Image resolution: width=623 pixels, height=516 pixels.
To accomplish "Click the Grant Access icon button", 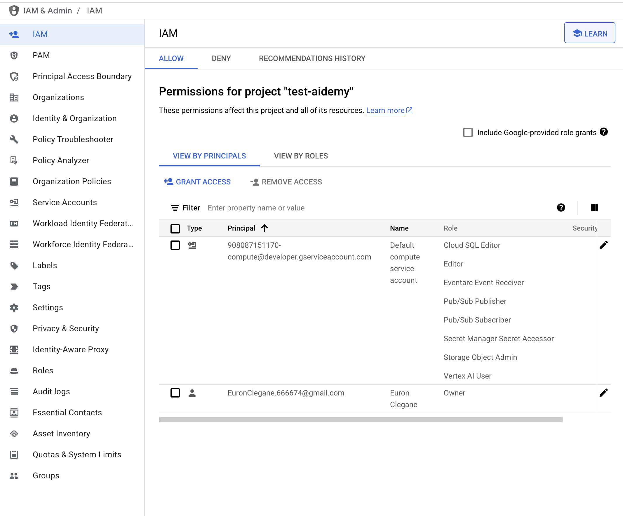I will coord(168,182).
